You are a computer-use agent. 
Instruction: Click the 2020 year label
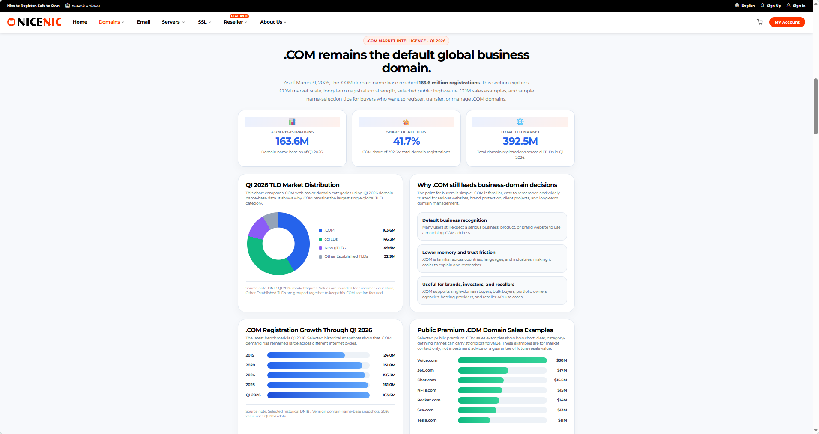click(250, 365)
